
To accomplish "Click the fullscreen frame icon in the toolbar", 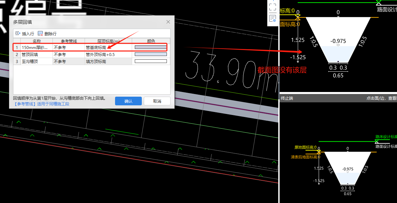I will coord(273,7).
